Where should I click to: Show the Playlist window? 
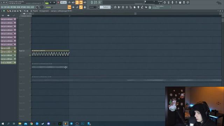click(115, 7)
